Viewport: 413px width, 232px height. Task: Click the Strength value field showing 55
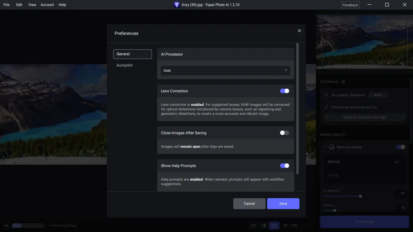401,193
